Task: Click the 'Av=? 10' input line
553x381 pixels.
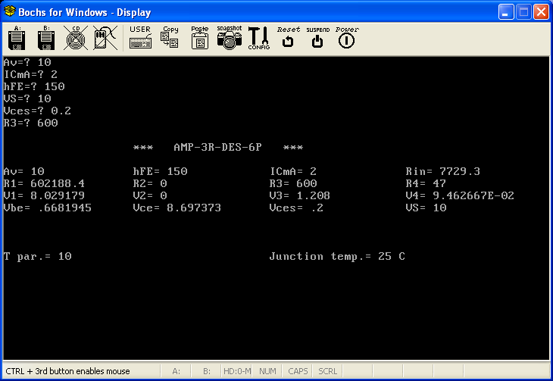Action: (x=27, y=62)
